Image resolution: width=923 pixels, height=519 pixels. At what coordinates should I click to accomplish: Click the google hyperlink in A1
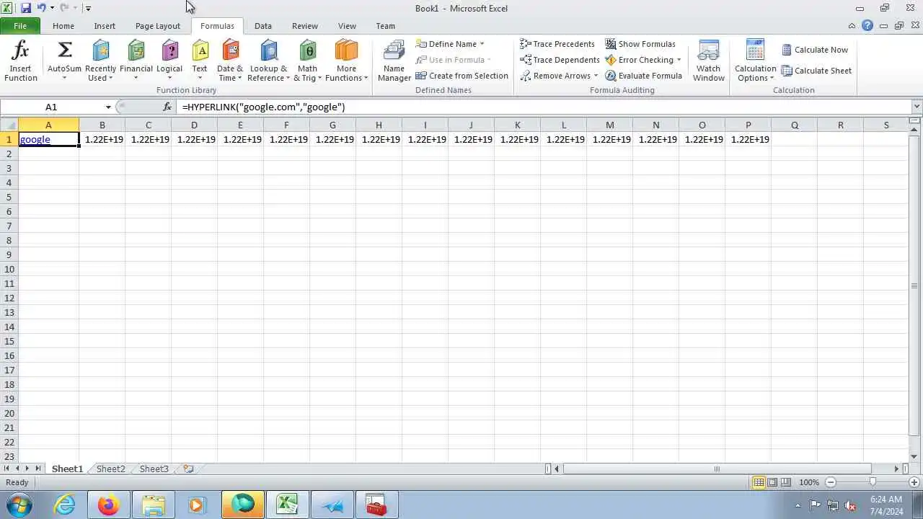point(35,139)
